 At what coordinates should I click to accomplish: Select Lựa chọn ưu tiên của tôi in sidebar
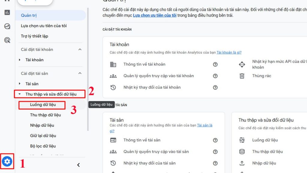(x=44, y=26)
